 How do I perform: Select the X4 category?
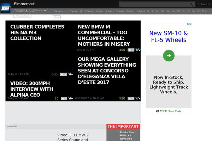coord(193,11)
